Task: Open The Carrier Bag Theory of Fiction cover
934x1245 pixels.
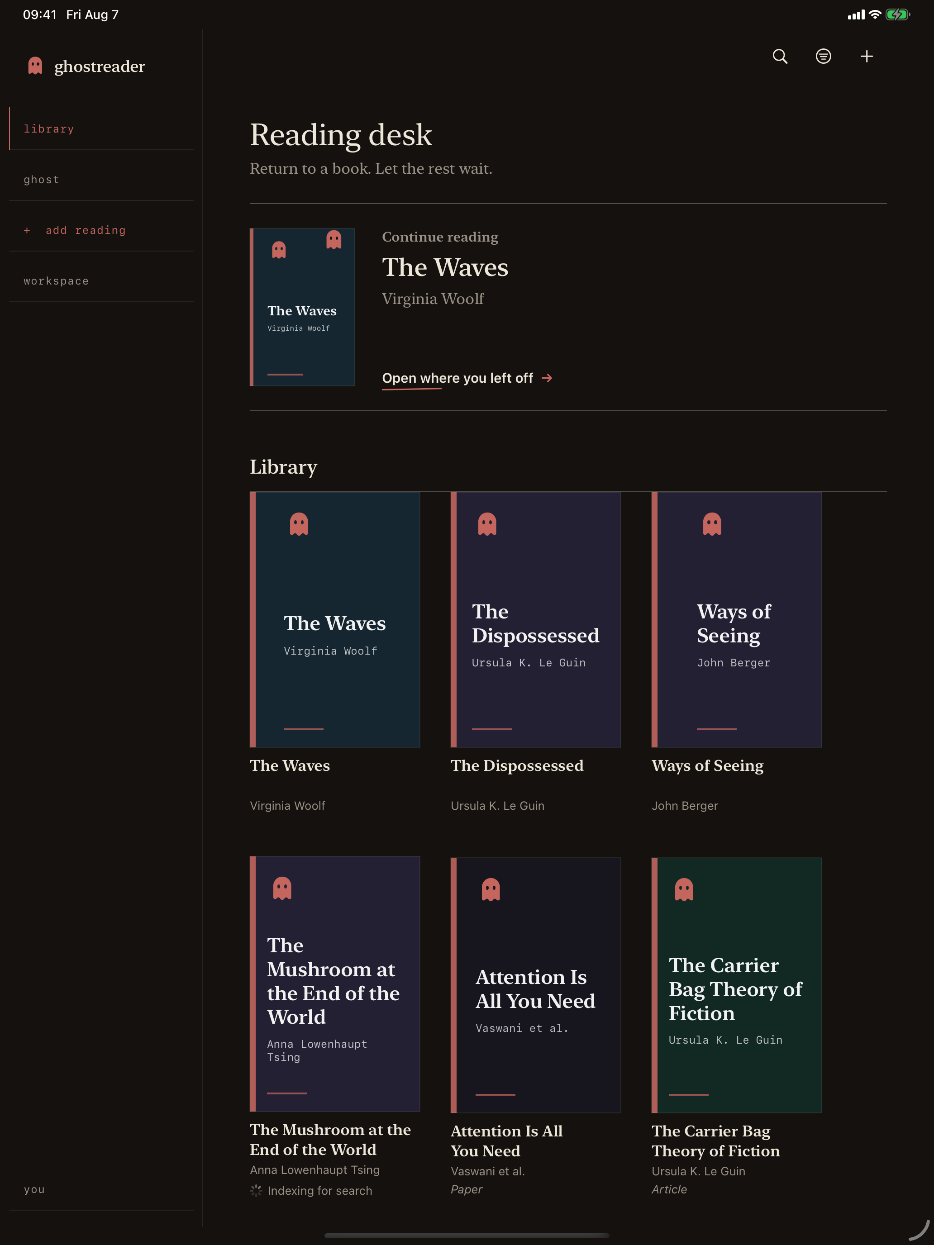Action: (736, 985)
